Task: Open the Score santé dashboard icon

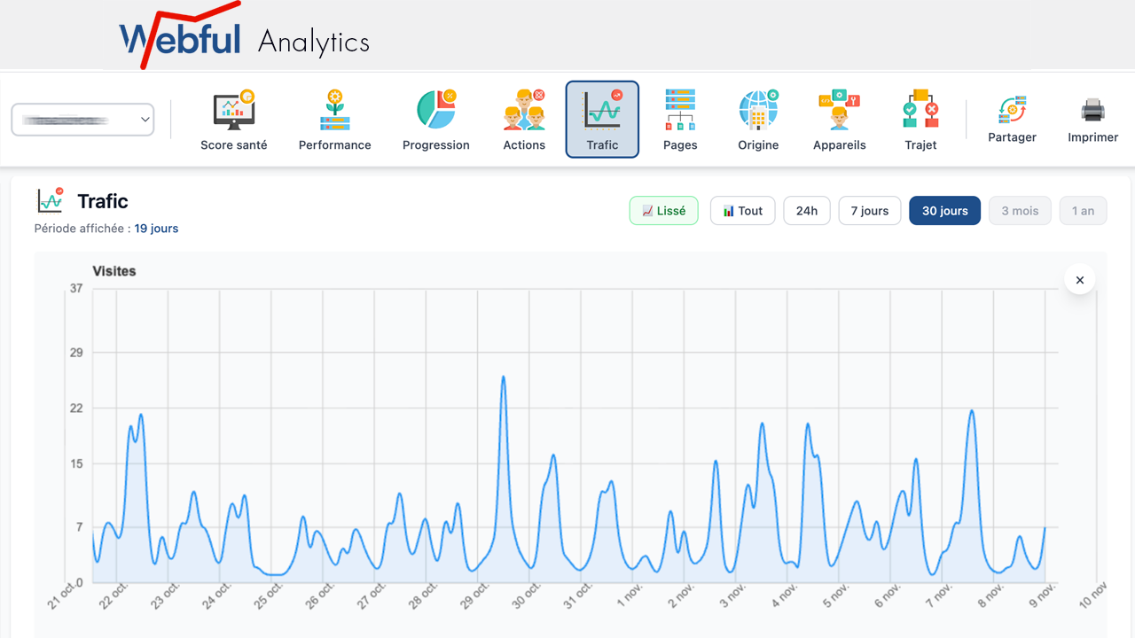Action: pyautogui.click(x=234, y=110)
